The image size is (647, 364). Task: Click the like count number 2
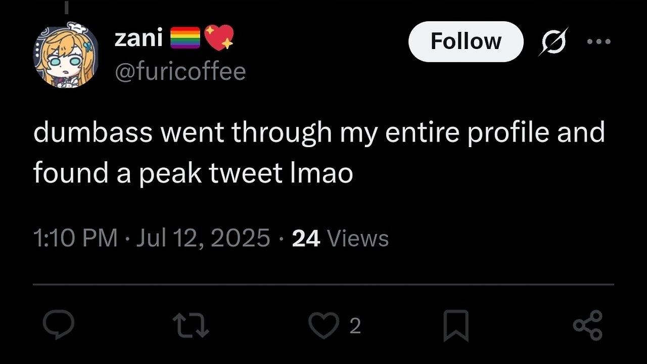click(x=355, y=327)
